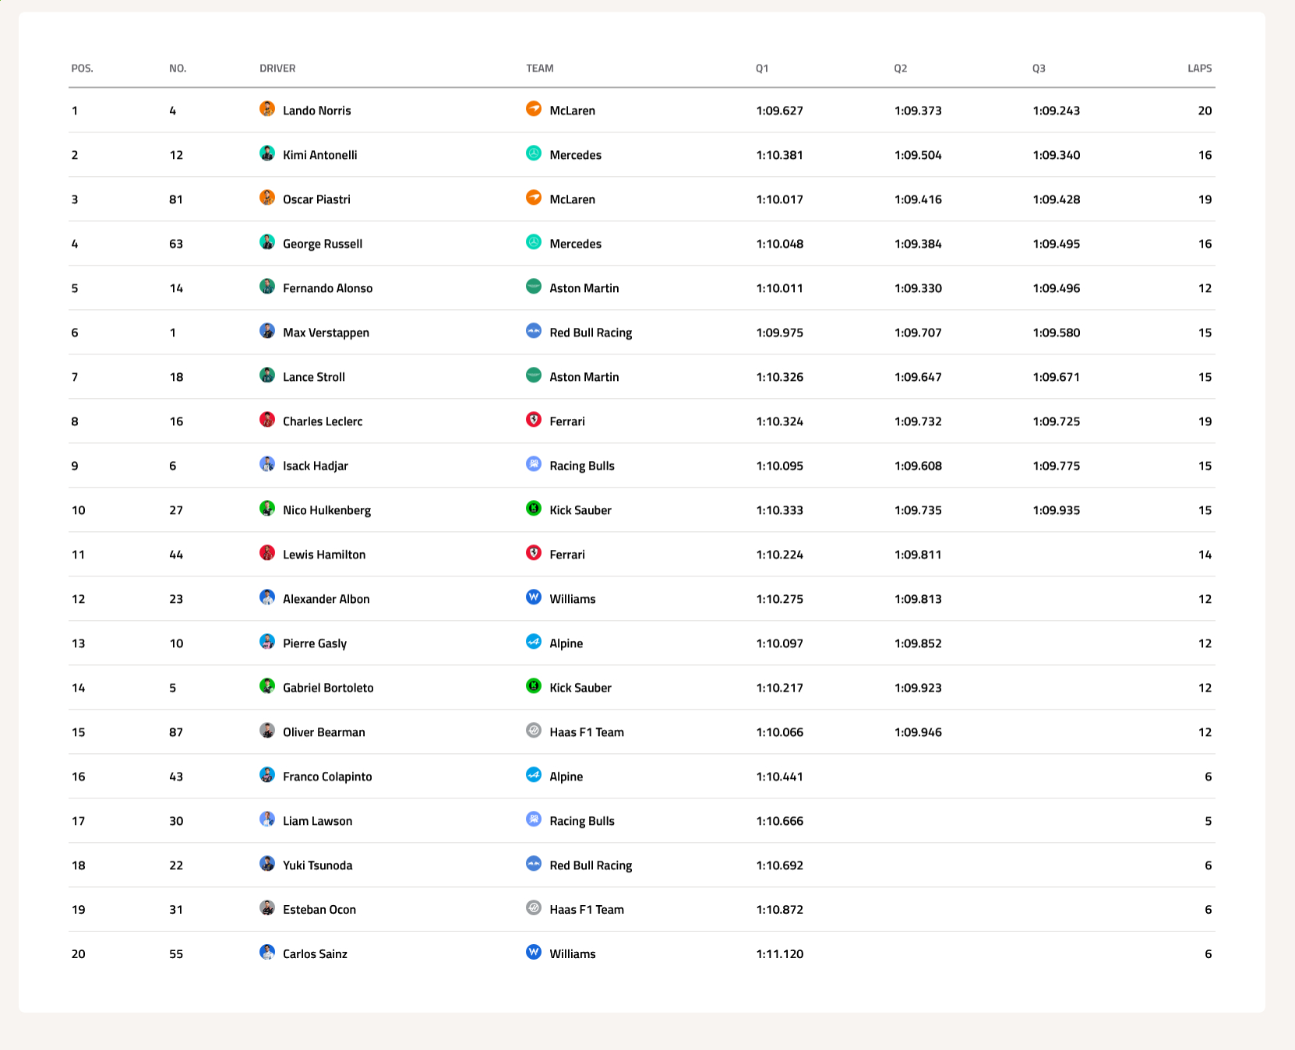Click Oscar Piastri driver avatar icon
The image size is (1295, 1050).
pyautogui.click(x=267, y=198)
